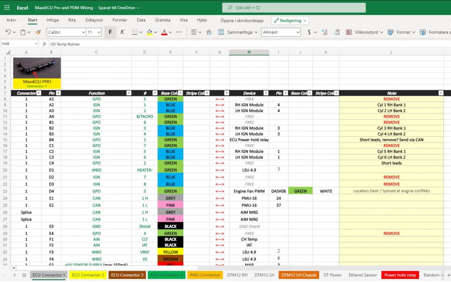Expand the fill color dropdown arrow
The height and width of the screenshot is (282, 451).
coord(156,32)
